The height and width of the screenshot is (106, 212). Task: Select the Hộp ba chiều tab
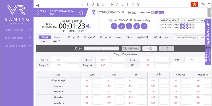pyautogui.click(x=142, y=37)
